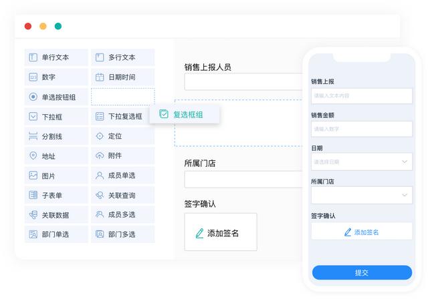Viewport: 428px width, 299px height.
Task: Select the 部门多选 component
Action: (x=123, y=234)
